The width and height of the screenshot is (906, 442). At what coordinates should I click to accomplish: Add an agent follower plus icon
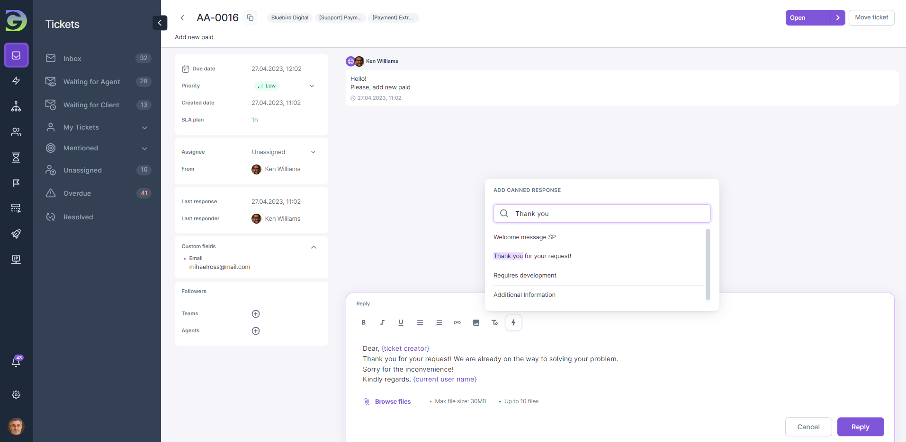pos(256,331)
